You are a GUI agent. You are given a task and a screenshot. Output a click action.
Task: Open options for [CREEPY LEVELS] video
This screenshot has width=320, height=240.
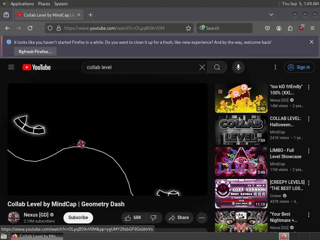pyautogui.click(x=308, y=182)
